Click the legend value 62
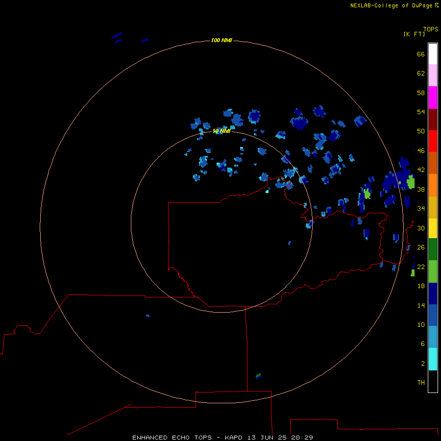Screen dimensions: 441x441 pos(421,73)
